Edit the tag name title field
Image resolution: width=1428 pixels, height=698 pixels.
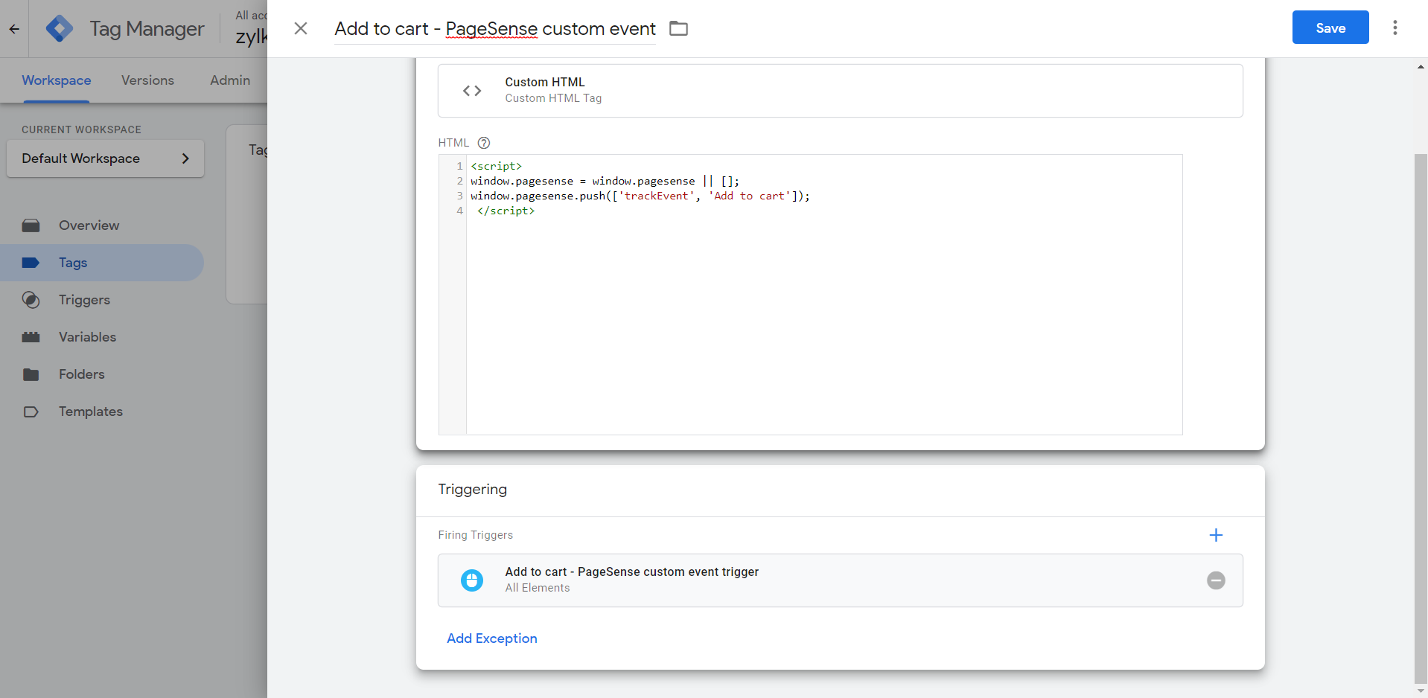click(x=495, y=29)
